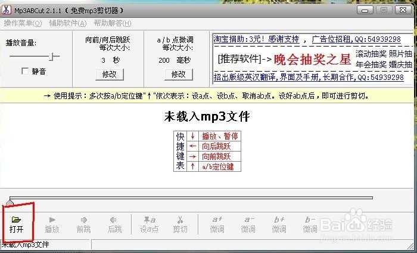Click the 使用提示 usage hint bar
Viewport: 417px width, 253px height.
207,96
